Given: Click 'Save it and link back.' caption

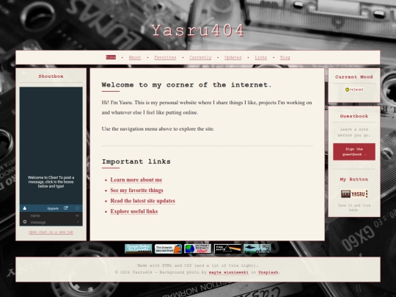Looking at the screenshot, I should [x=354, y=208].
